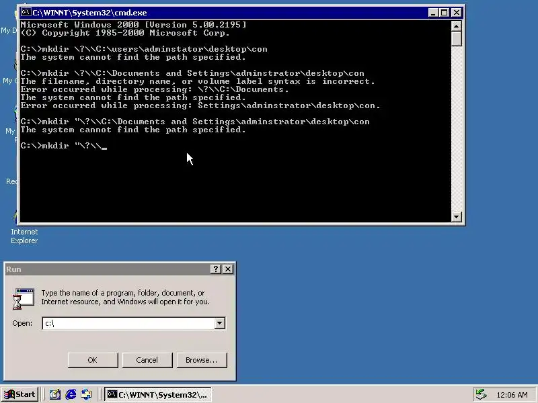Viewport: 538px width, 403px height.
Task: Click 'Error occurred while processing: \?\C:\Documents.' line
Action: point(155,89)
